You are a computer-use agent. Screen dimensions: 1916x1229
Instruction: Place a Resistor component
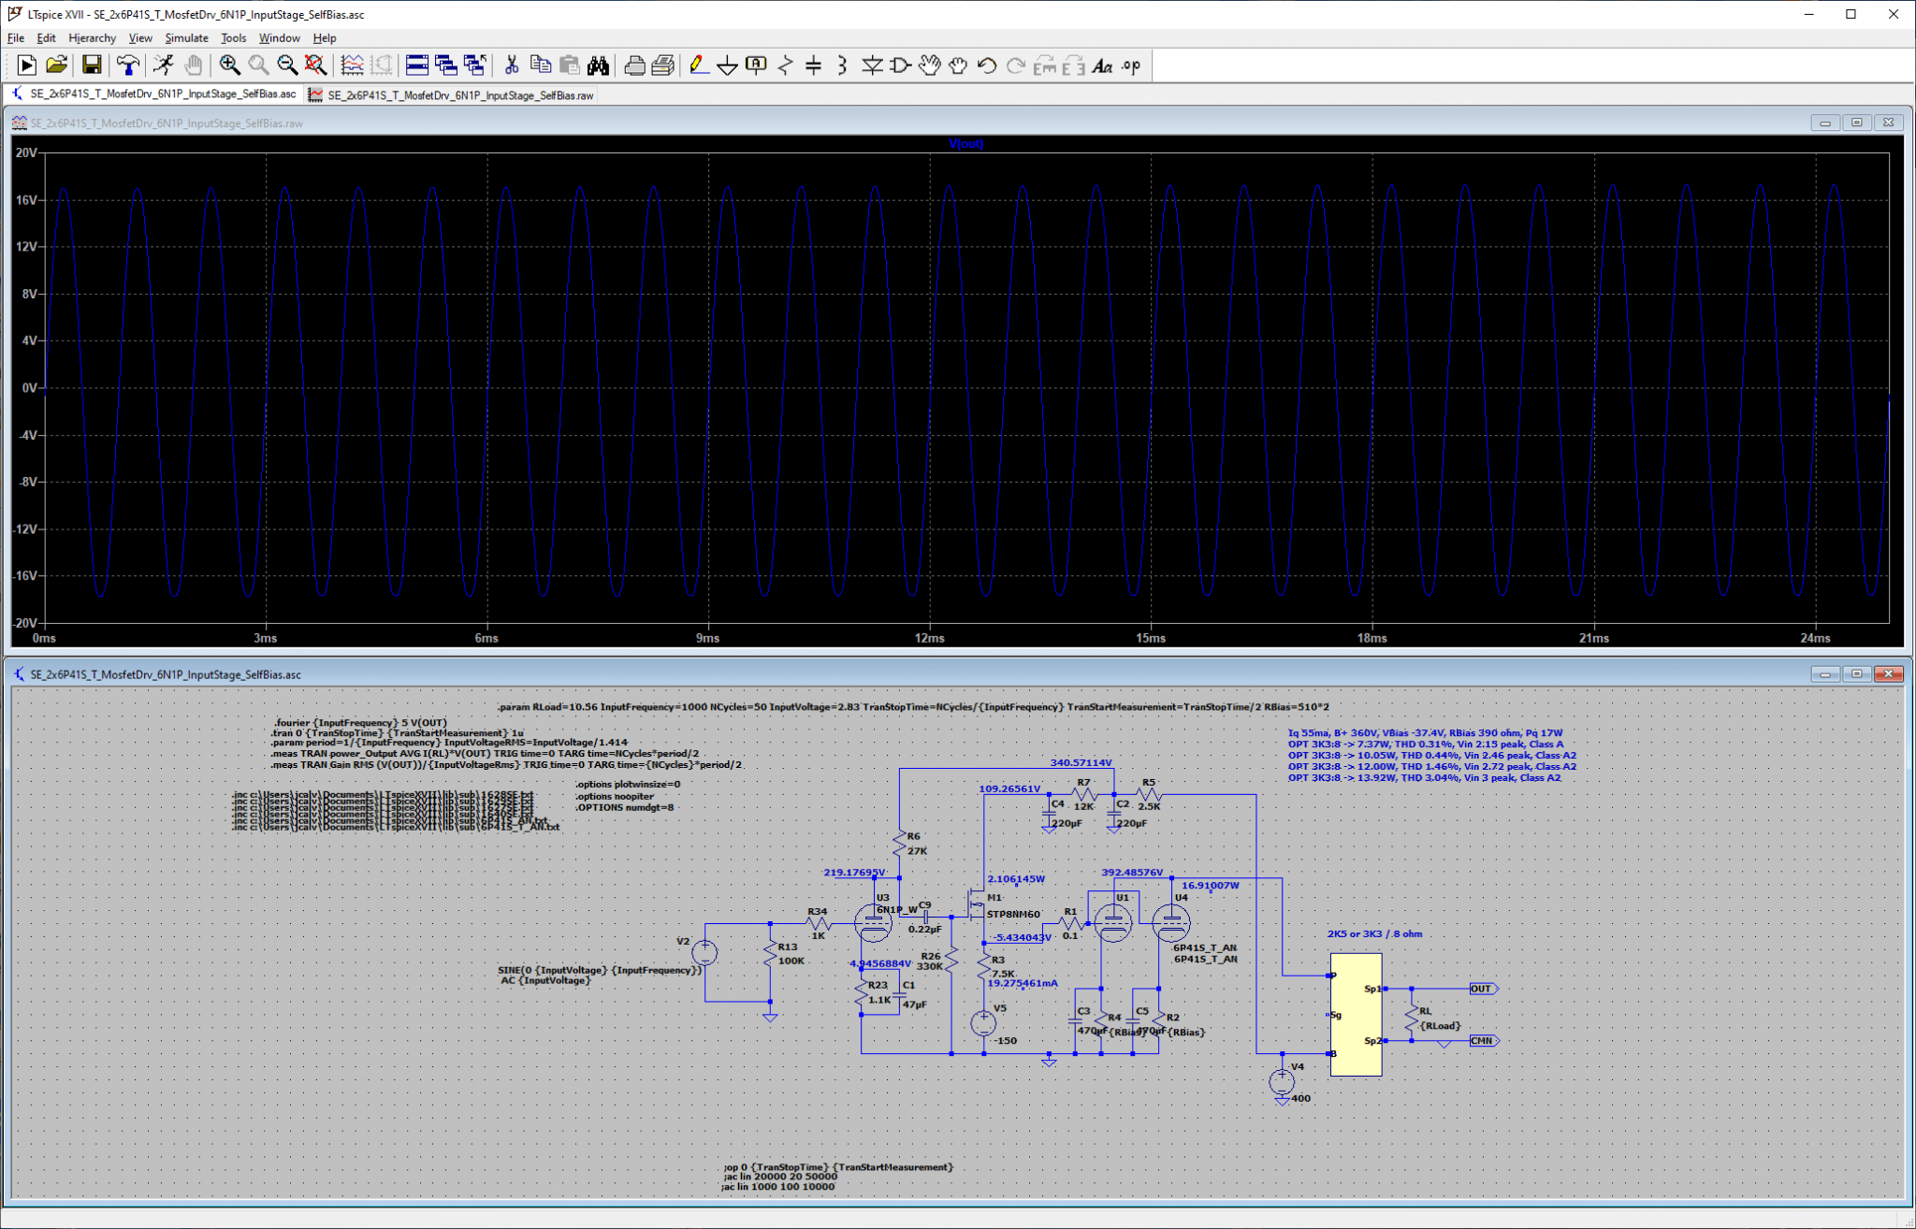(785, 65)
